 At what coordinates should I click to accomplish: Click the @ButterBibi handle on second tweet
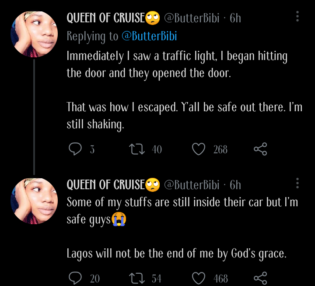coord(191,185)
